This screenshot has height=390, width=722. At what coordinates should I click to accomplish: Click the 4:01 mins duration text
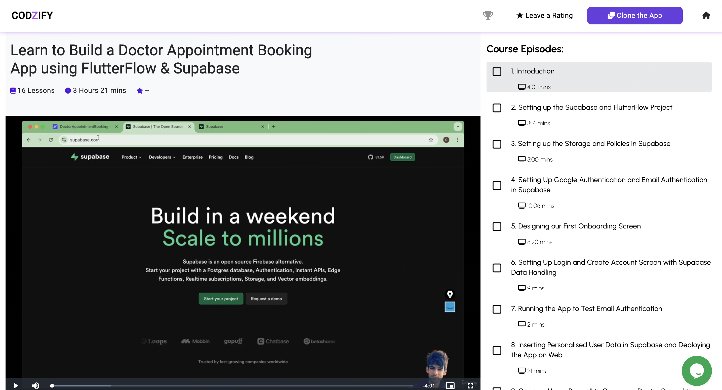(x=538, y=87)
